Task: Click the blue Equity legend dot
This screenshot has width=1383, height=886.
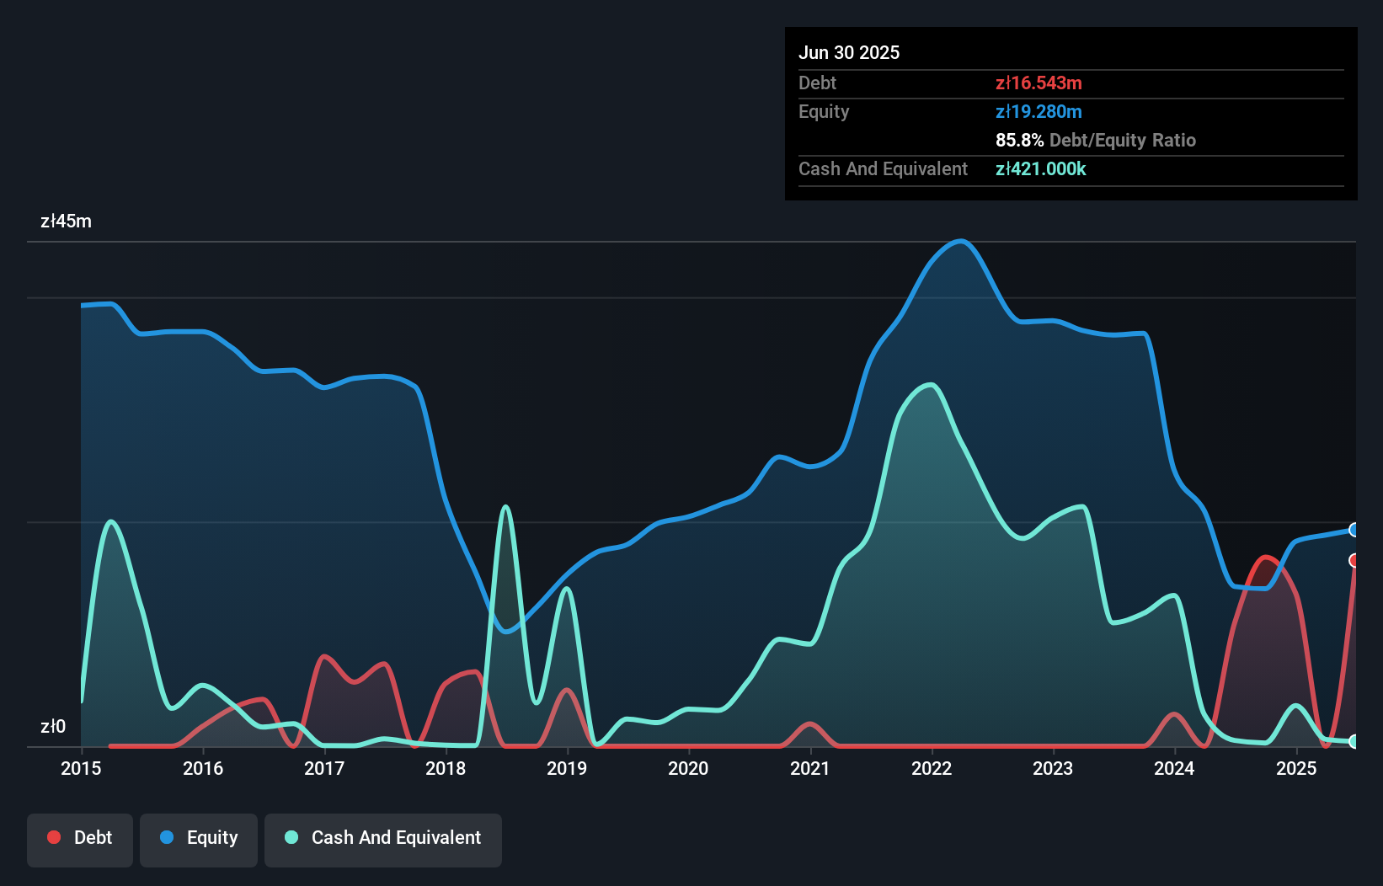Action: click(x=167, y=837)
